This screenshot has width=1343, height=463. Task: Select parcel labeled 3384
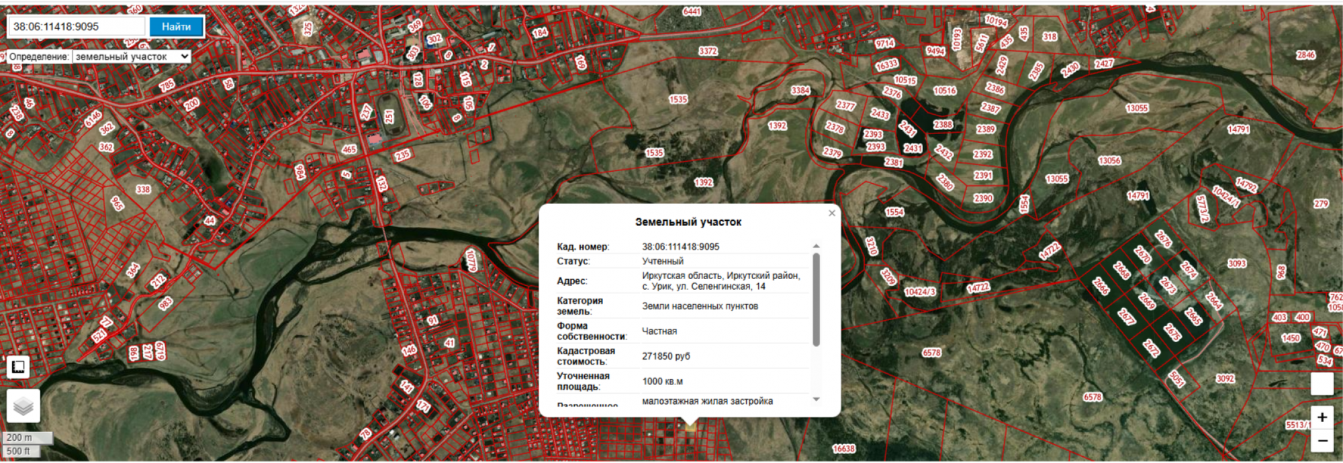800,91
